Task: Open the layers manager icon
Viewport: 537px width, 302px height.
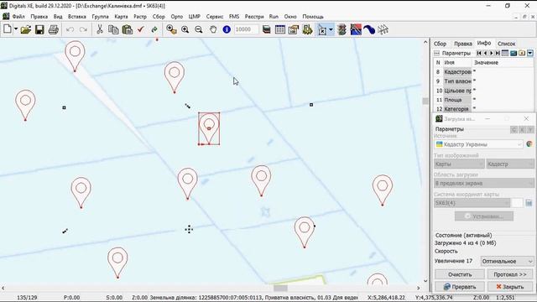Action: click(267, 30)
